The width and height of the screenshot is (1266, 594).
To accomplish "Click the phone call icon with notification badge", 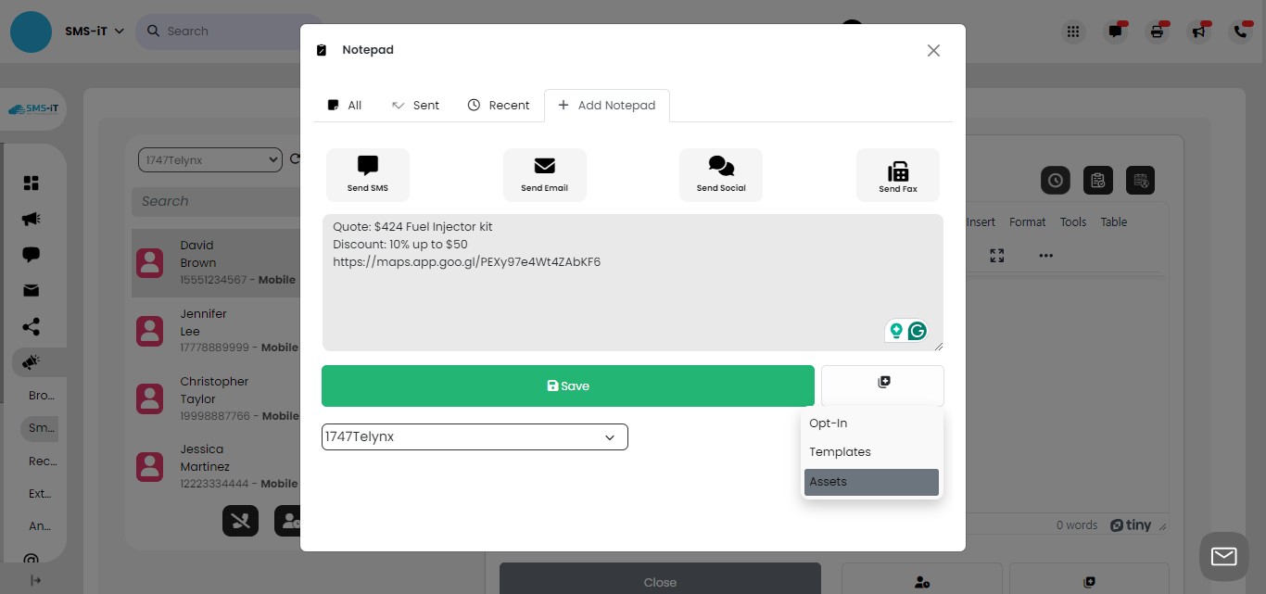I will [x=1241, y=31].
